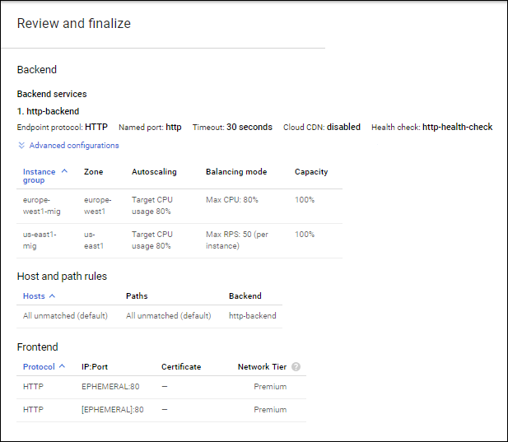Click All unmatched (default) under Paths
The width and height of the screenshot is (508, 442).
pyautogui.click(x=169, y=316)
